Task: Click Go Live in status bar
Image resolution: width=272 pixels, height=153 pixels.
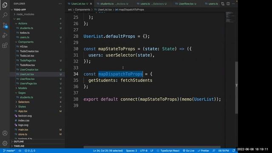Action: point(189,150)
